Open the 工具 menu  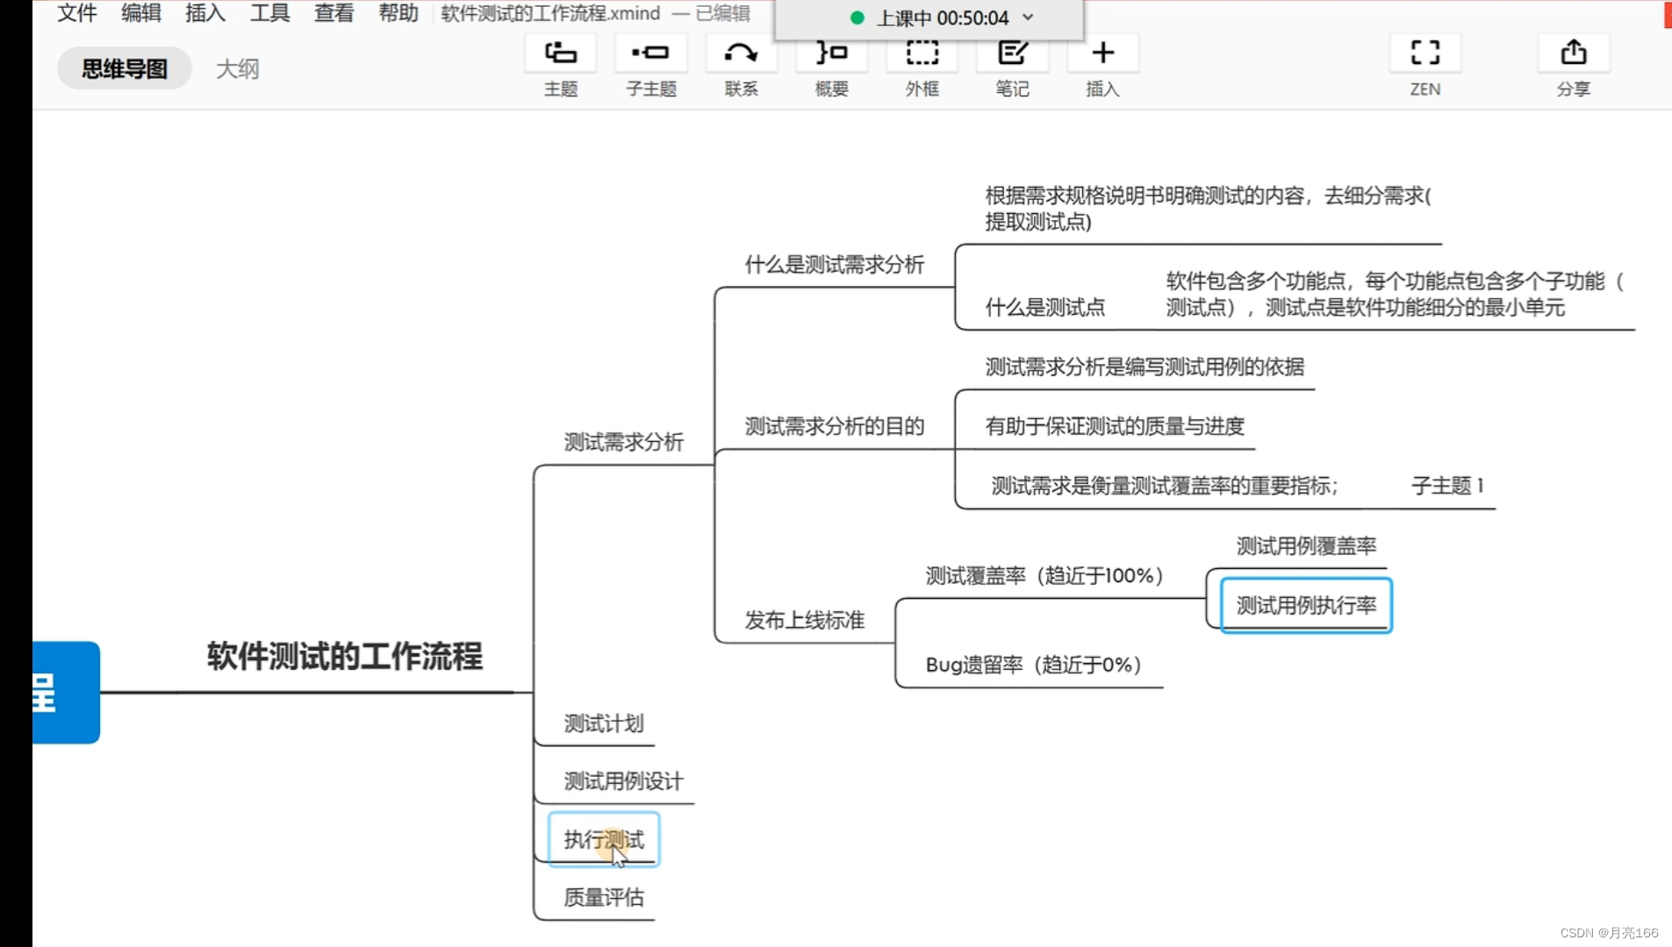coord(269,13)
